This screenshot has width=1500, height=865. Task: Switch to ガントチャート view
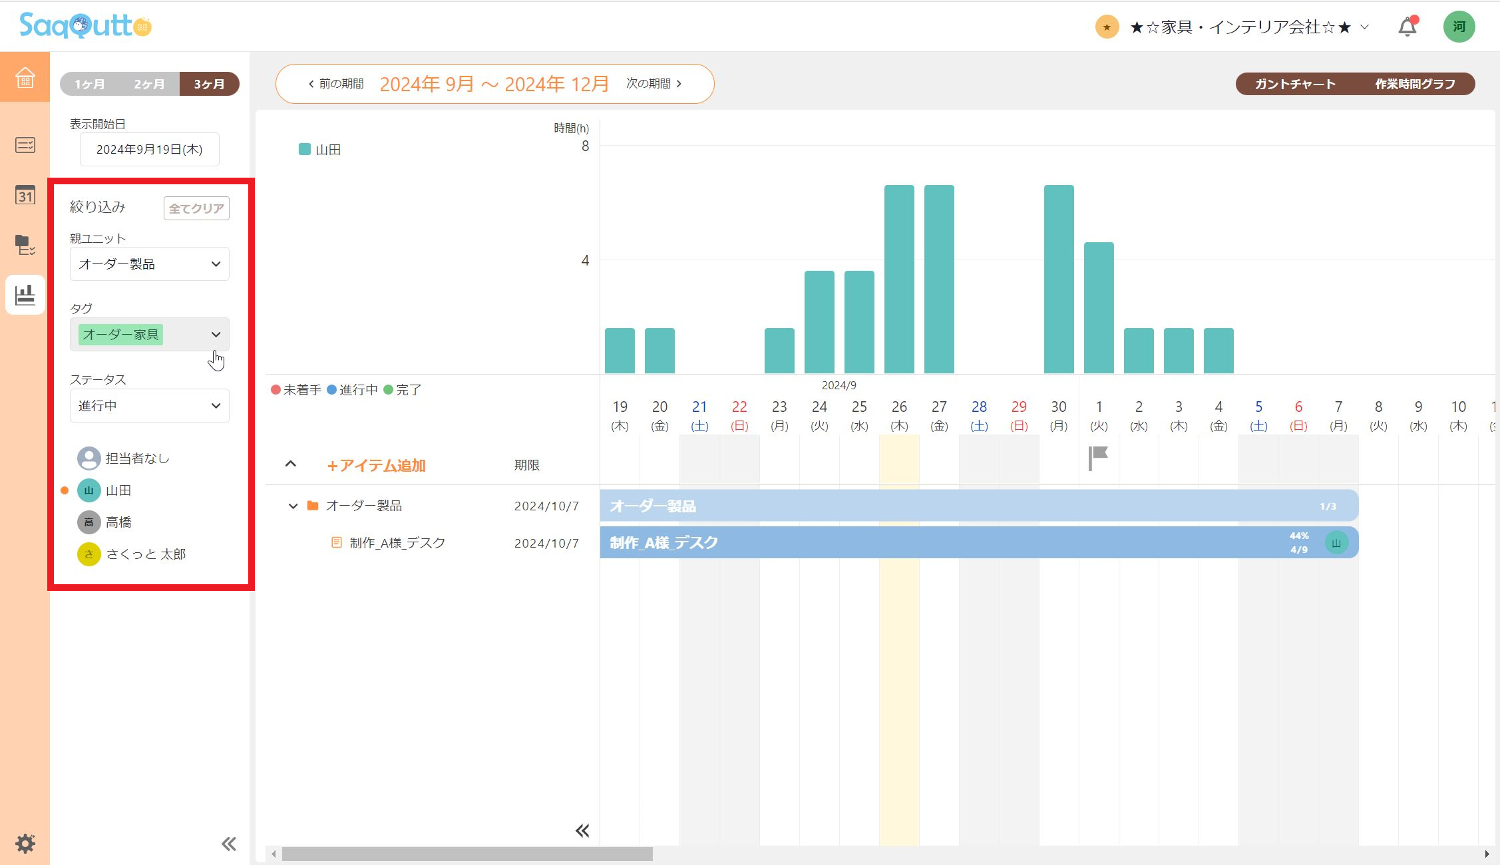1295,85
